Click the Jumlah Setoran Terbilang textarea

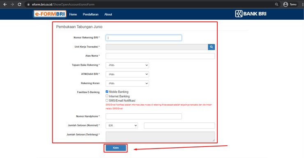pos(160,137)
